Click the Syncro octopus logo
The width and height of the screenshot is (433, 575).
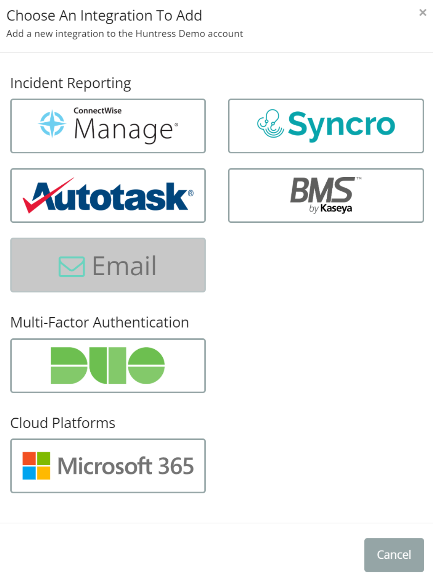tap(270, 124)
